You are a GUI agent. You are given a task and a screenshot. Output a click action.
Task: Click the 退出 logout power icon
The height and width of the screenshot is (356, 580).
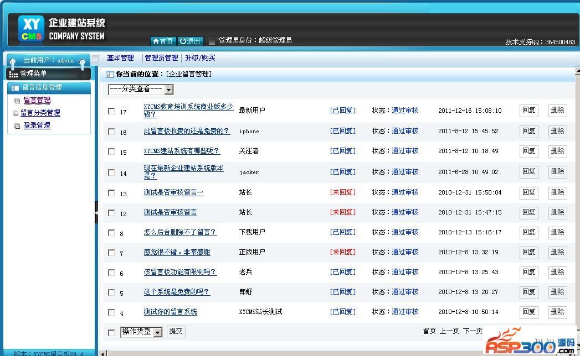click(183, 41)
